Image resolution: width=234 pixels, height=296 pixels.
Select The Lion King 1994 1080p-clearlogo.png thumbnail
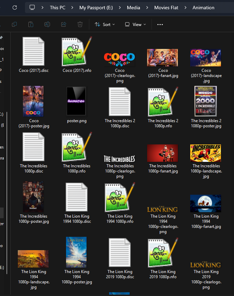click(x=162, y=209)
